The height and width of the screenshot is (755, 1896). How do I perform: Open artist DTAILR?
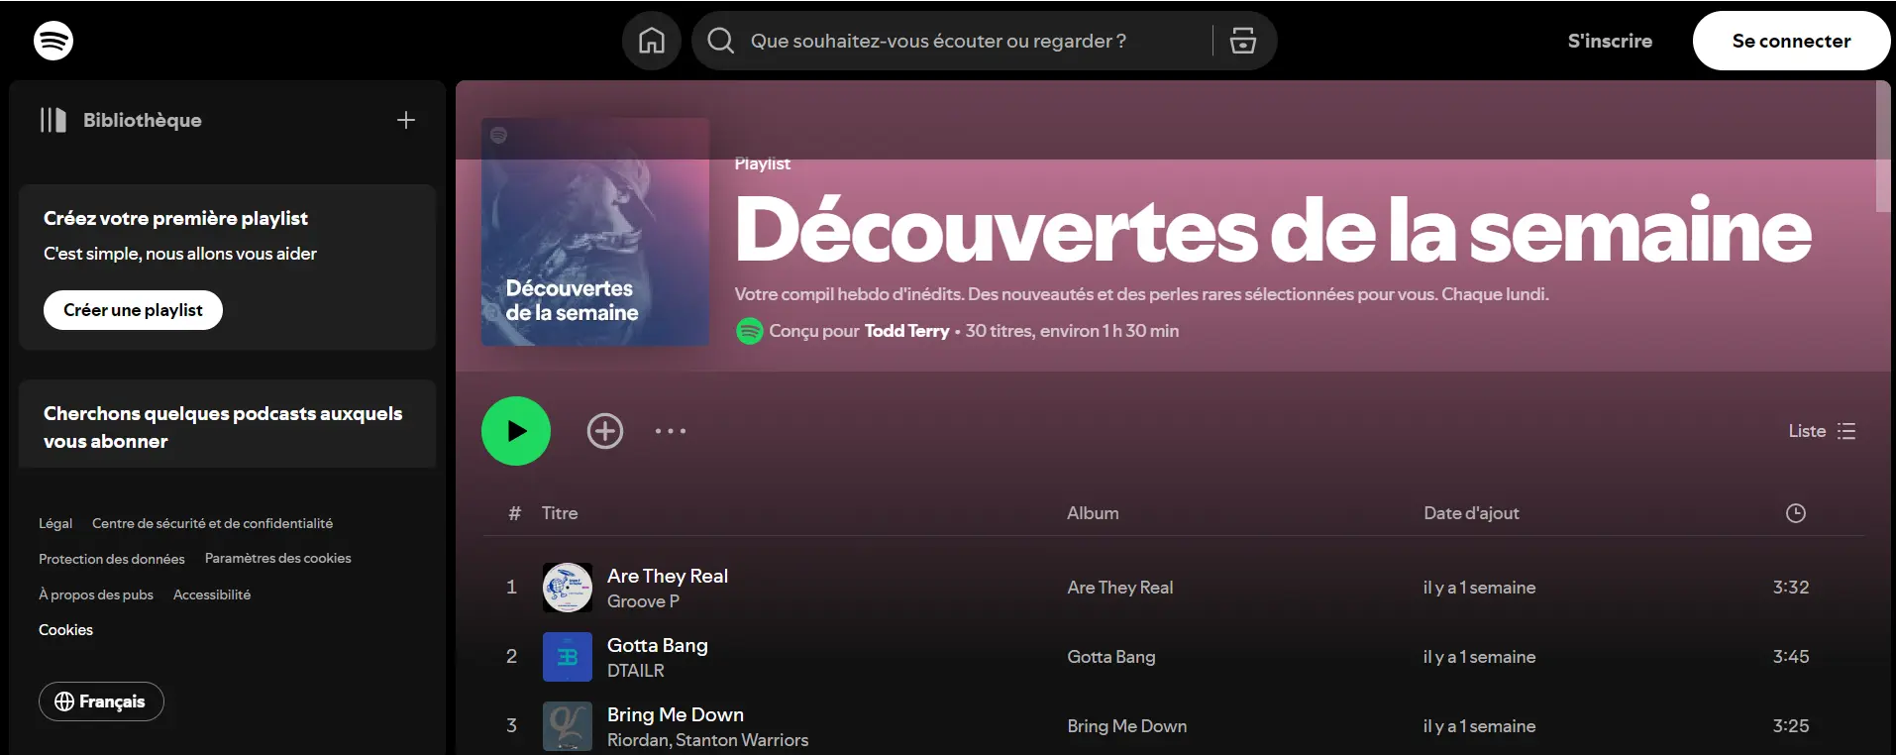click(636, 671)
